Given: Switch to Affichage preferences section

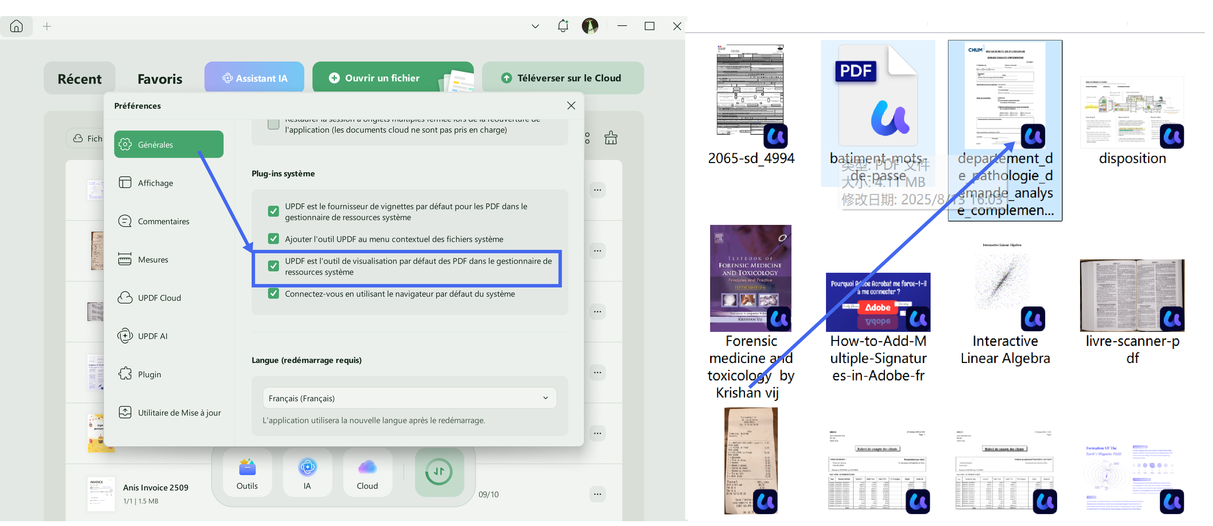Looking at the screenshot, I should coord(156,183).
